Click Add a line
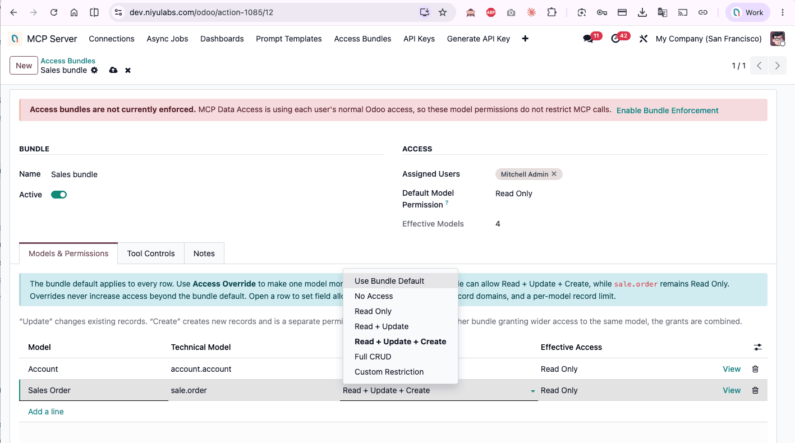 46,412
